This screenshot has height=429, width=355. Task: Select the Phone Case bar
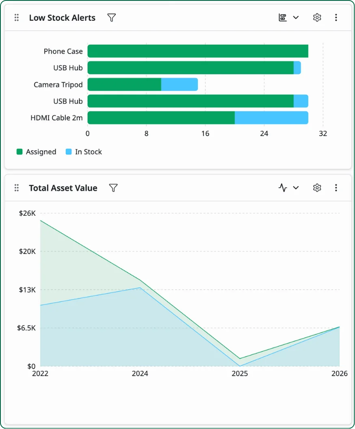(198, 51)
